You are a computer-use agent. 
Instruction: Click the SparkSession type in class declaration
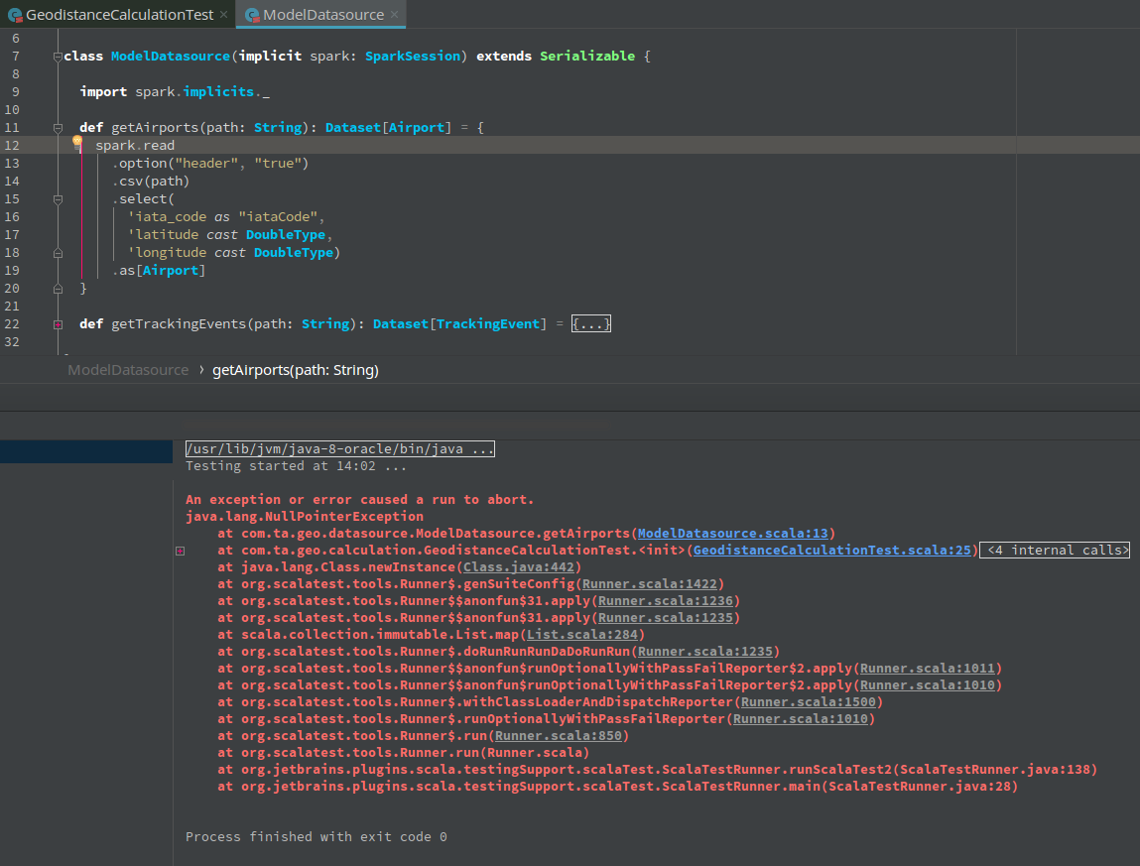point(412,56)
